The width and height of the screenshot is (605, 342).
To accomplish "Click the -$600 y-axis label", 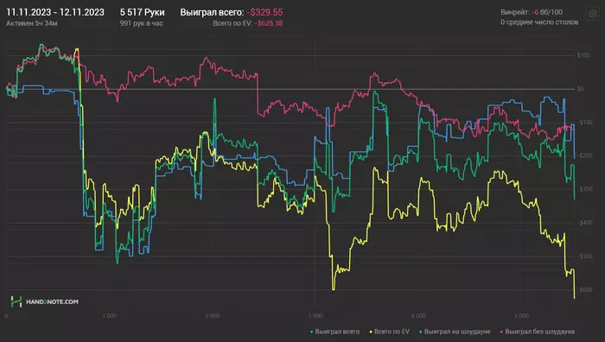I will 585,290.
